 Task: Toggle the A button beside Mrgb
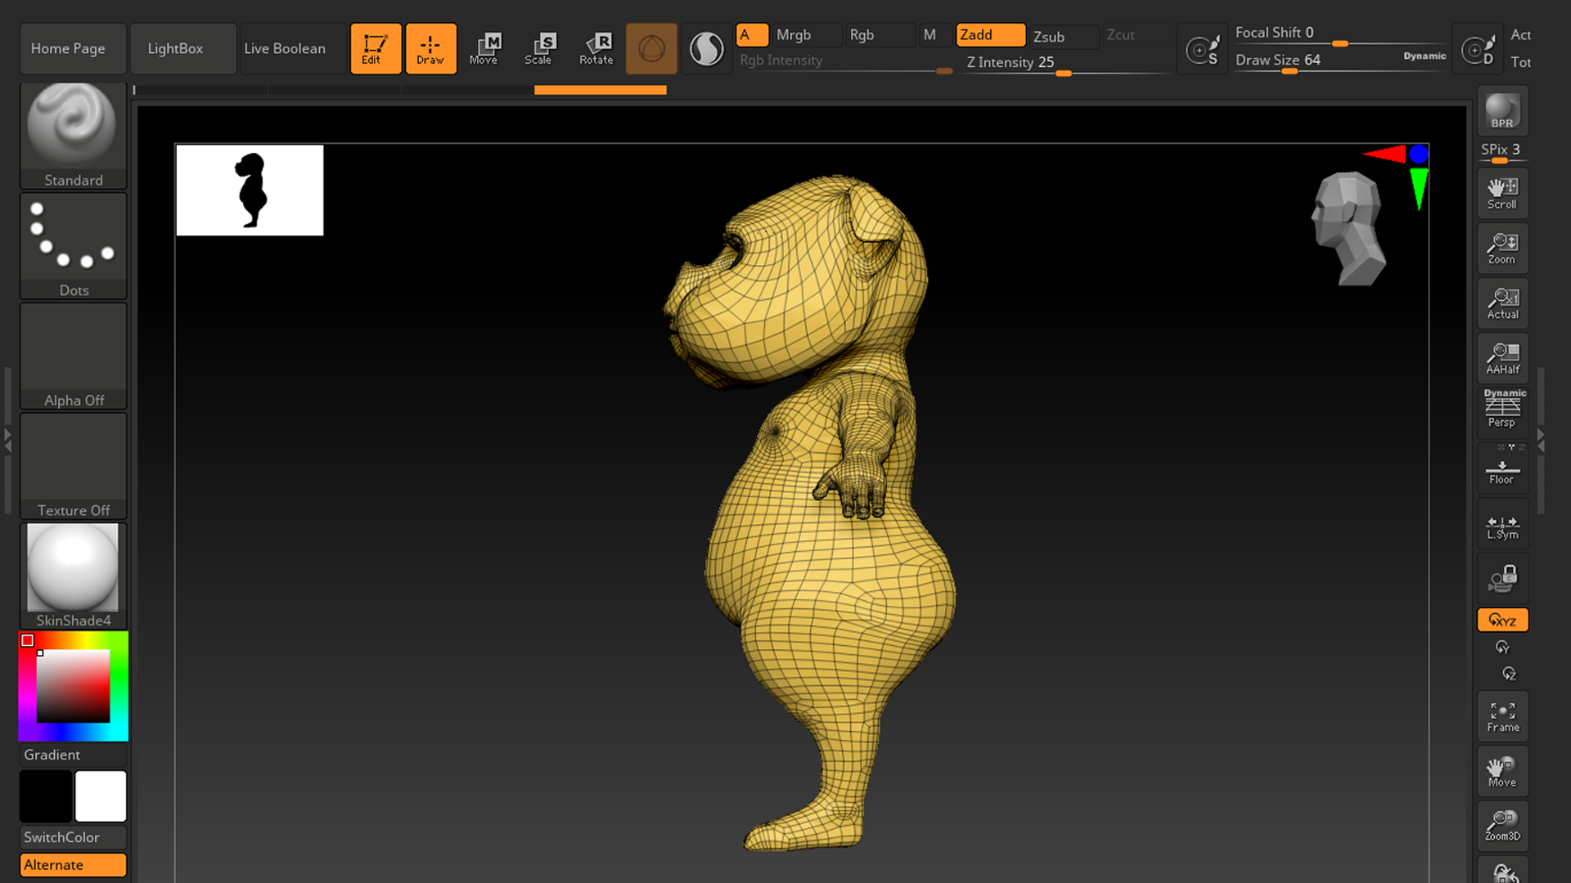[752, 35]
